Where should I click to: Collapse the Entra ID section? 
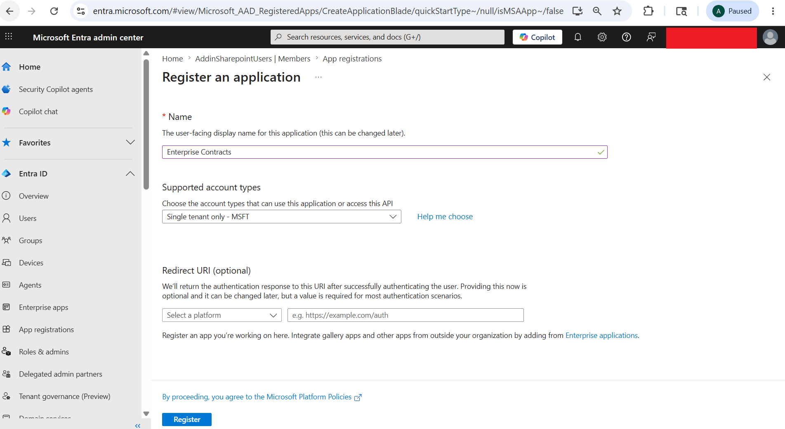click(x=130, y=173)
